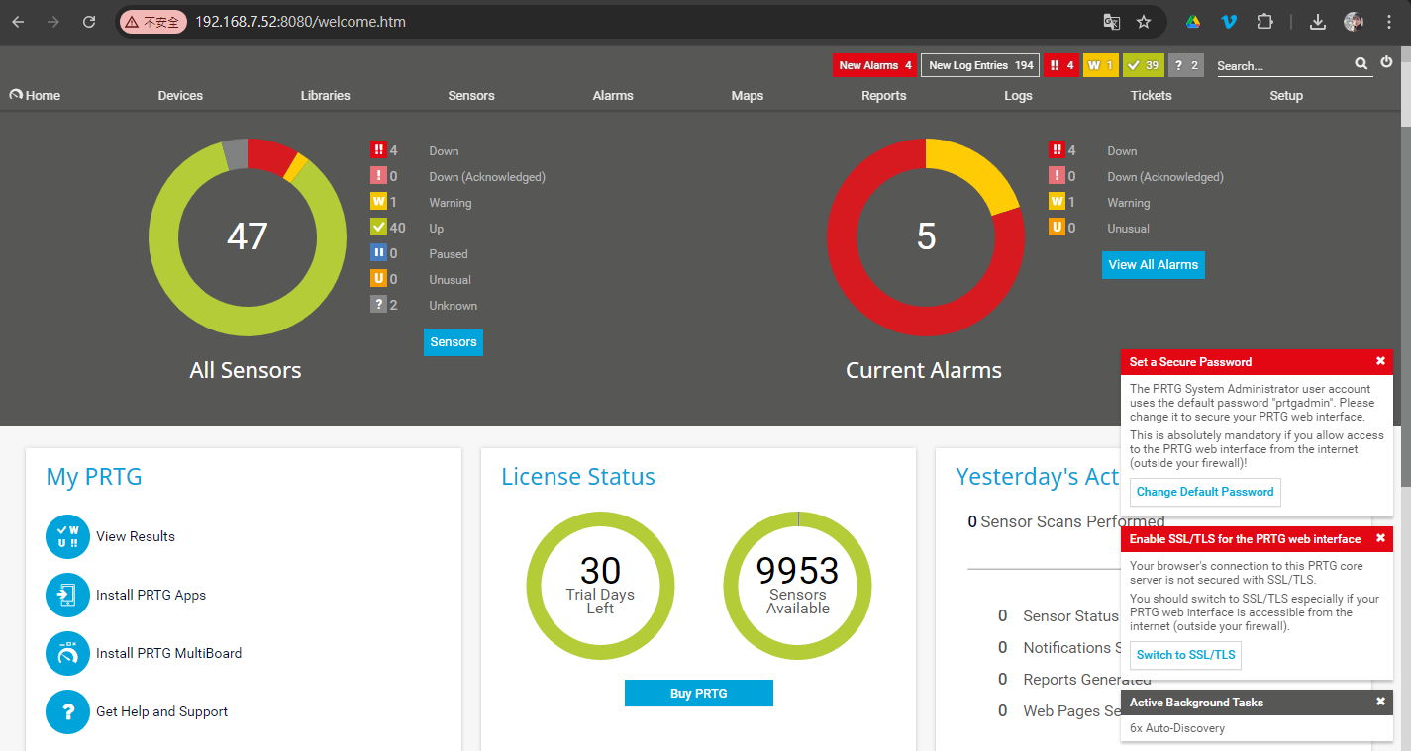Reload the current browser page
This screenshot has height=751, width=1411.
89,21
